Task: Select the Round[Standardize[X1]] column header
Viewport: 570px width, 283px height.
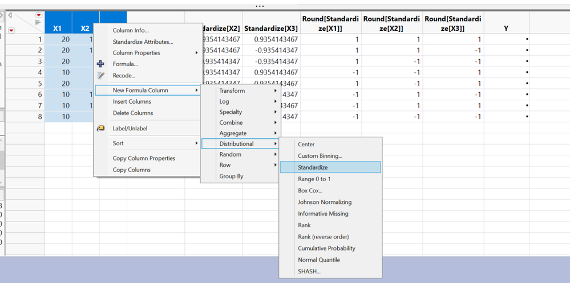Action: tap(331, 23)
